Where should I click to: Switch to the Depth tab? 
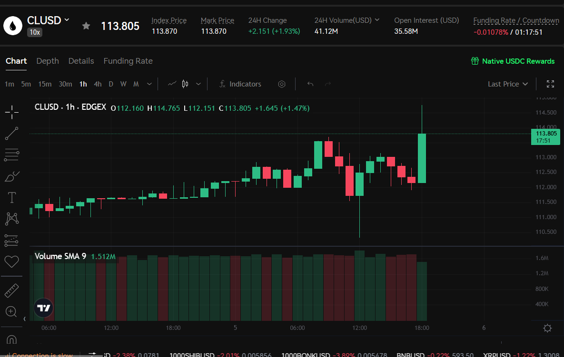[x=48, y=61]
